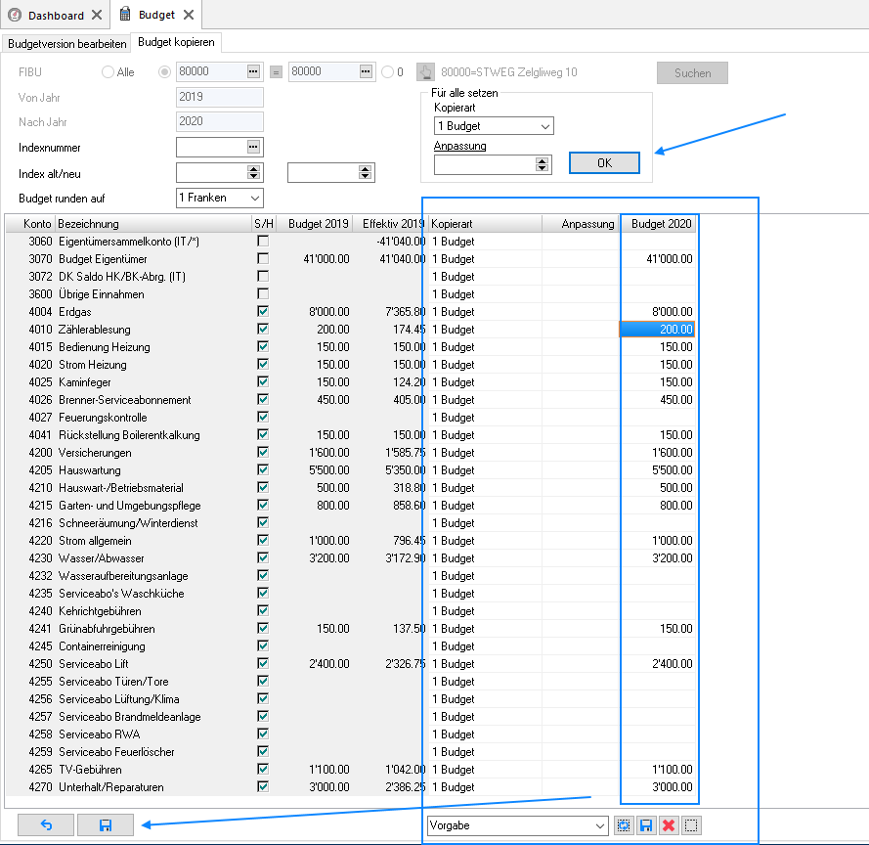Uncheck S/H checkbox for 4200 Versicherungen
This screenshot has height=845, width=869.
coord(263,453)
